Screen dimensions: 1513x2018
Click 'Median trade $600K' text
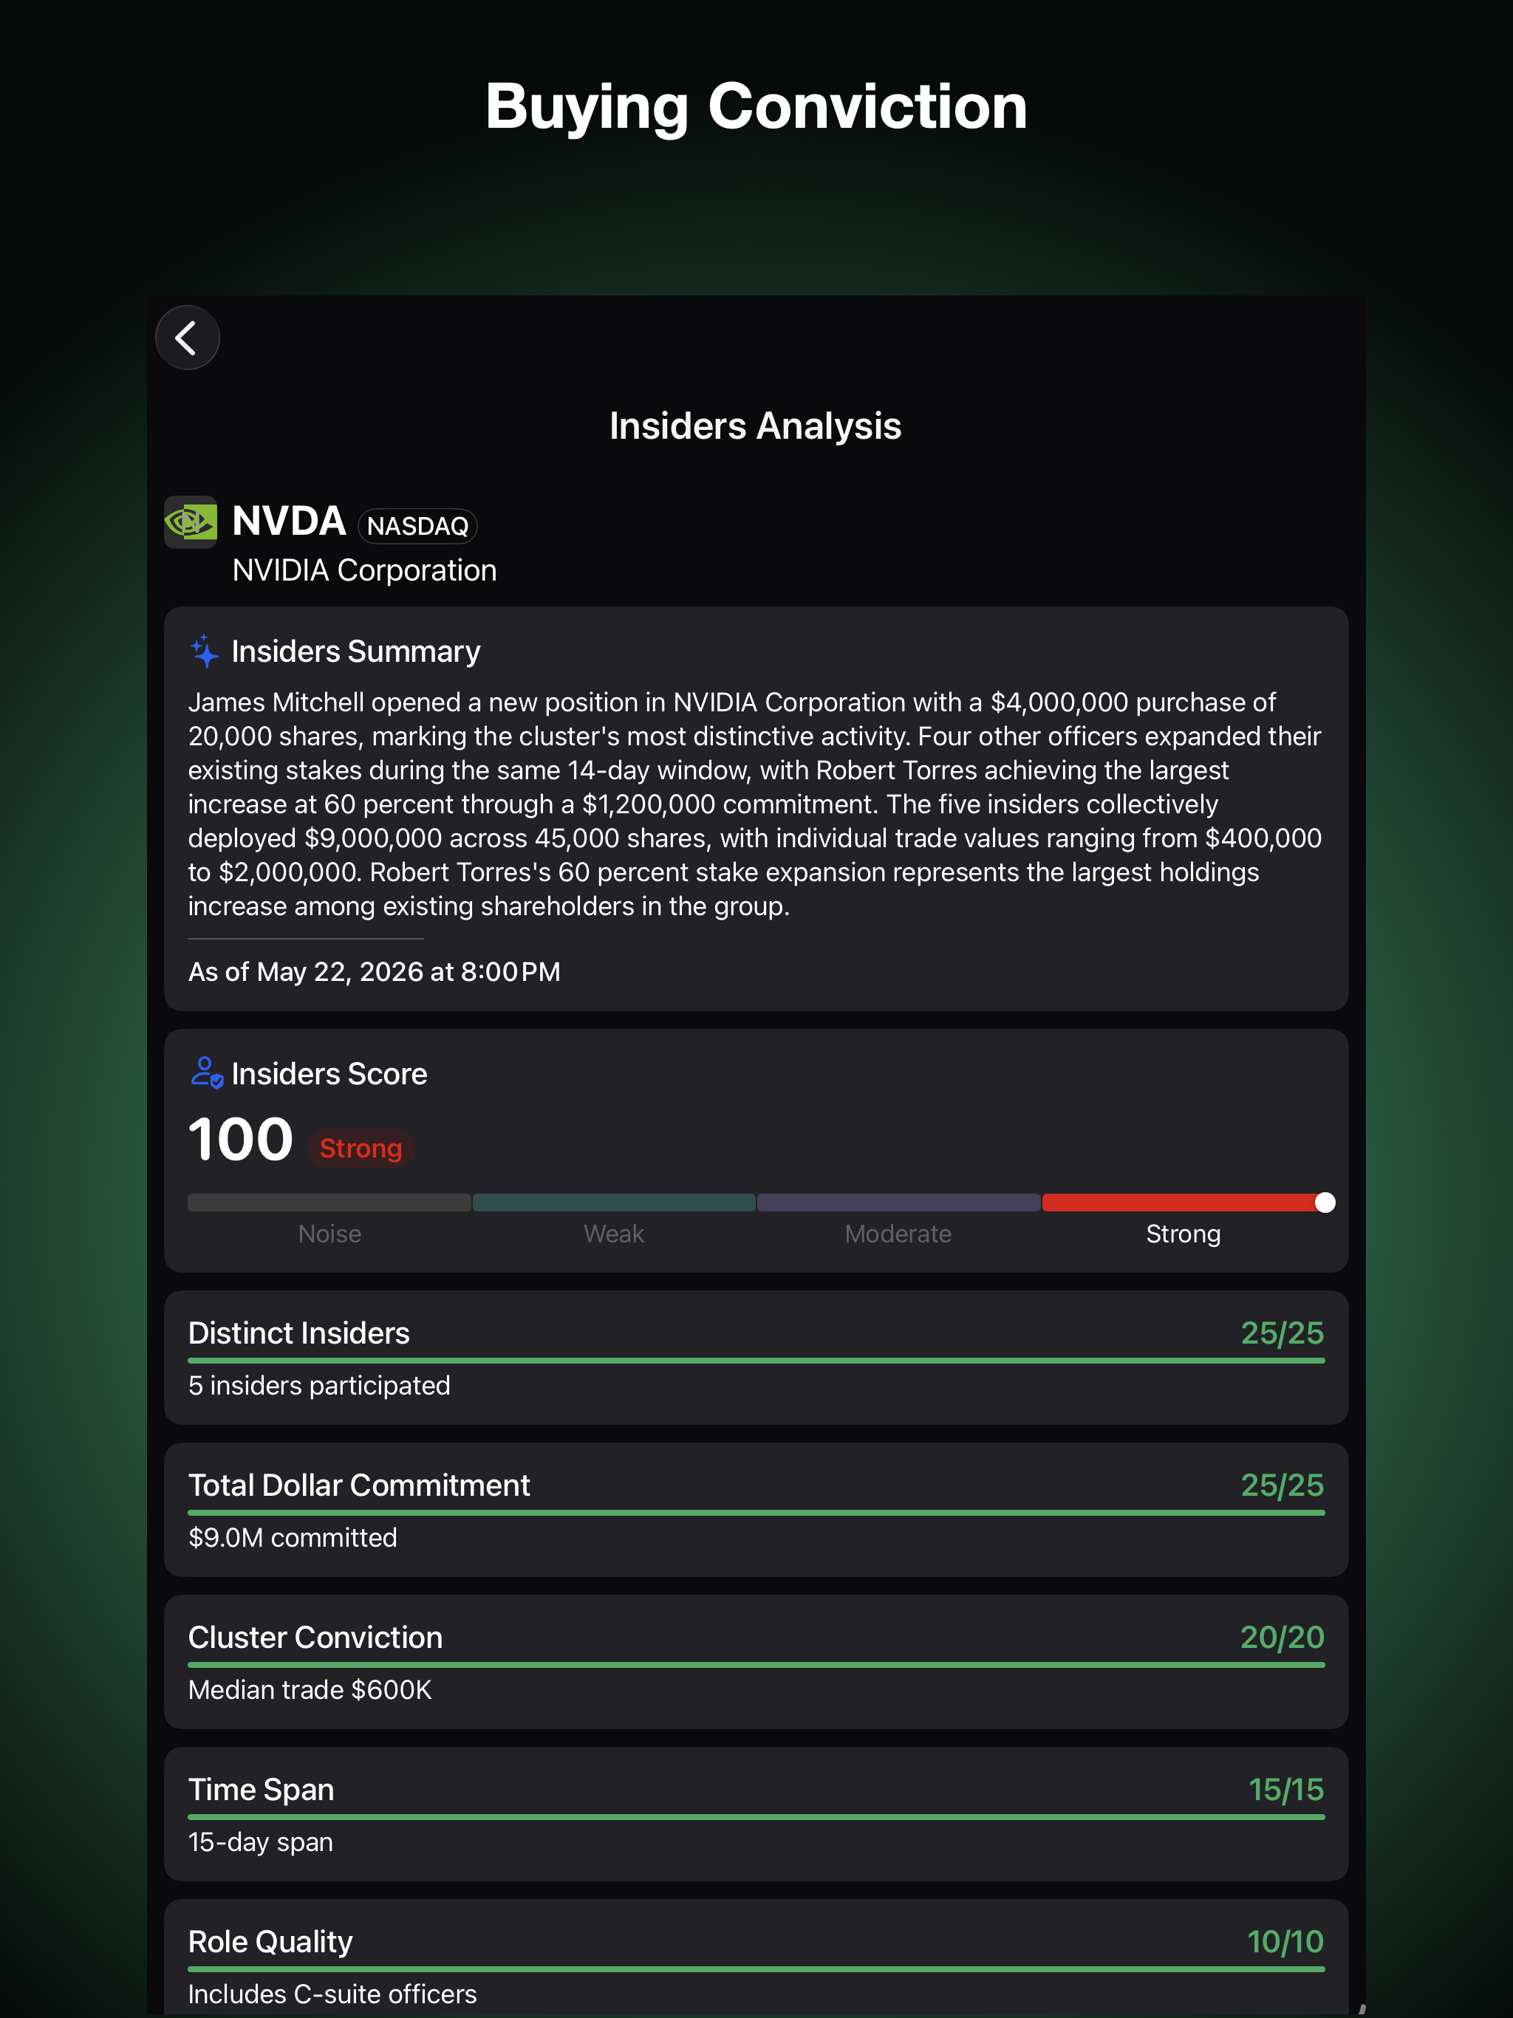click(x=310, y=1691)
